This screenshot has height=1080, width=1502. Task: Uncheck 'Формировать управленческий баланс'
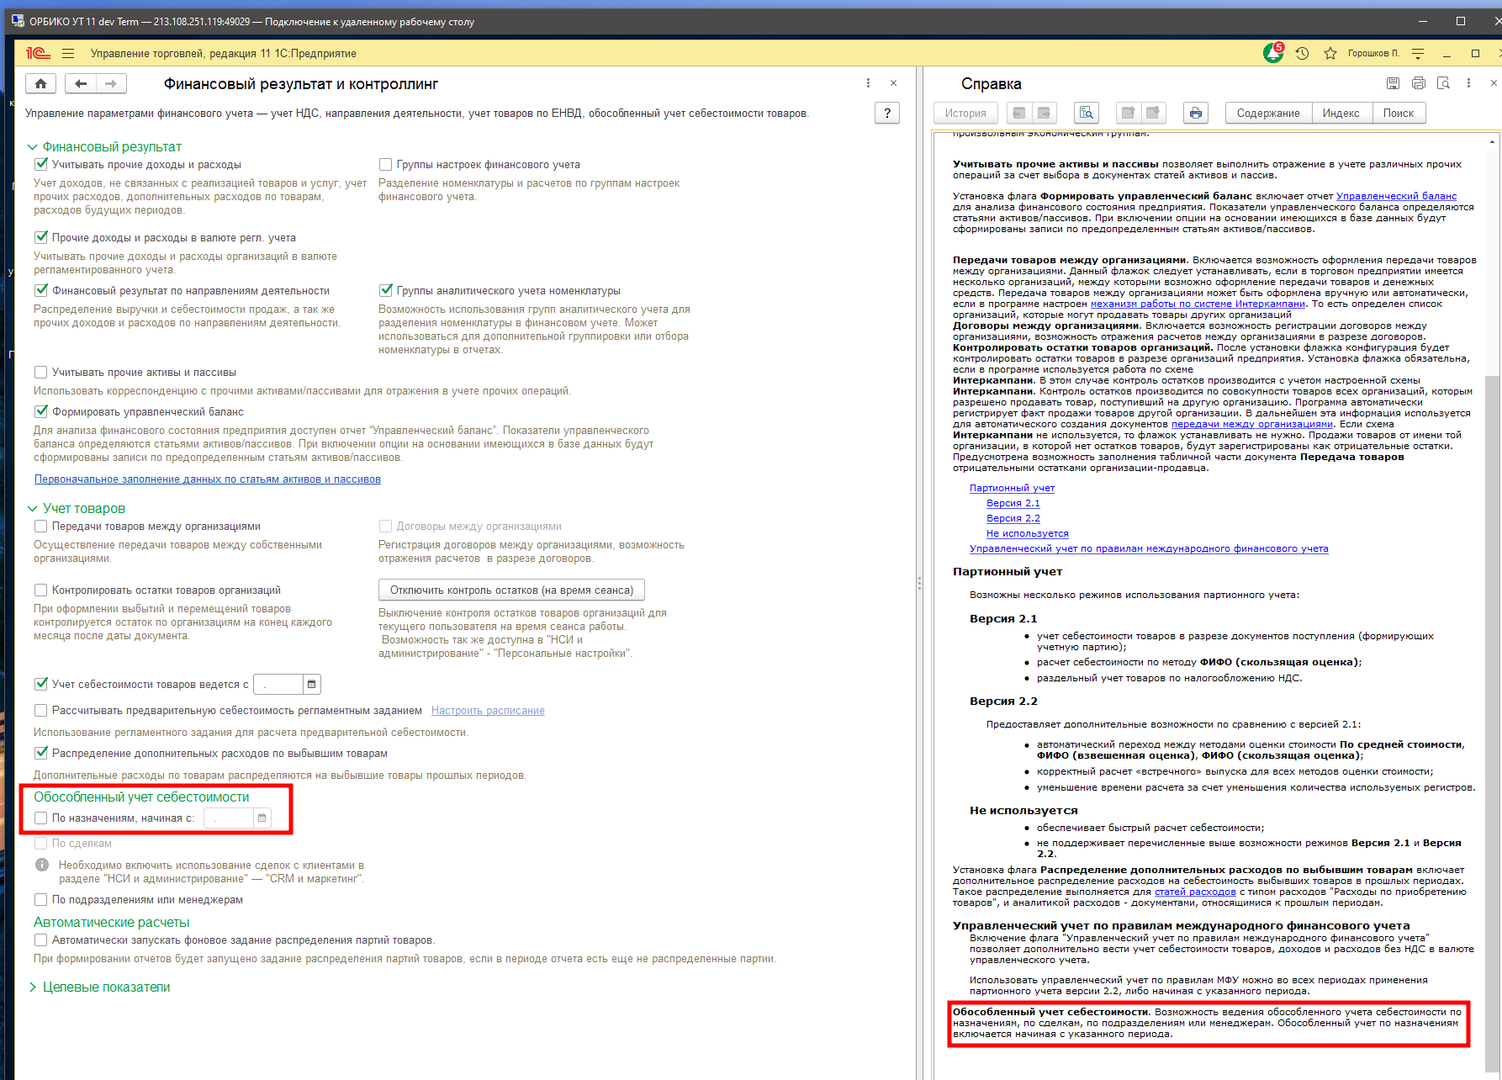(40, 411)
